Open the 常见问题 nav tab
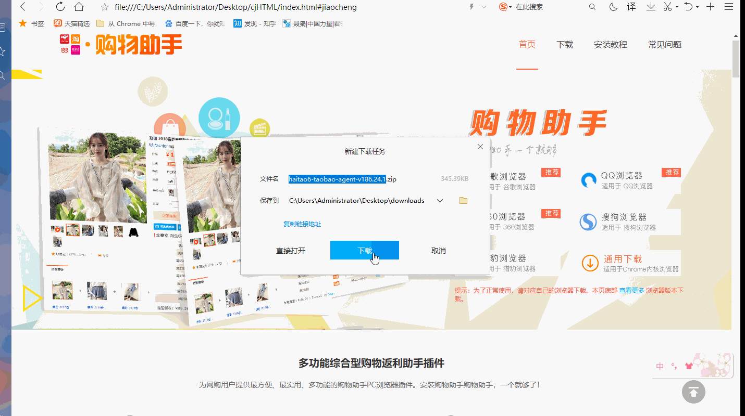Image resolution: width=745 pixels, height=416 pixels. tap(665, 45)
